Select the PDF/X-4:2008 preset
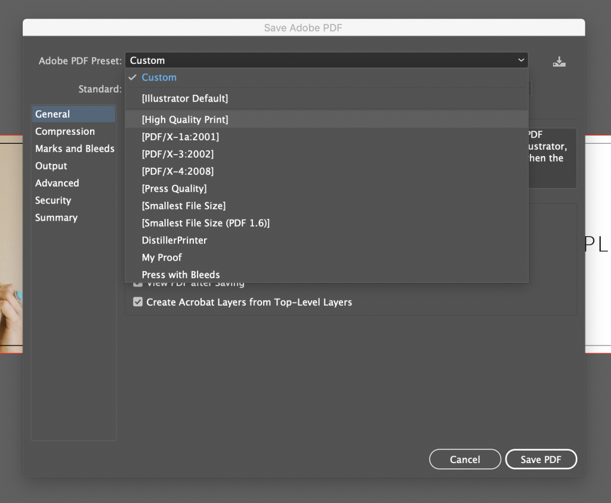This screenshot has width=611, height=503. 326,171
